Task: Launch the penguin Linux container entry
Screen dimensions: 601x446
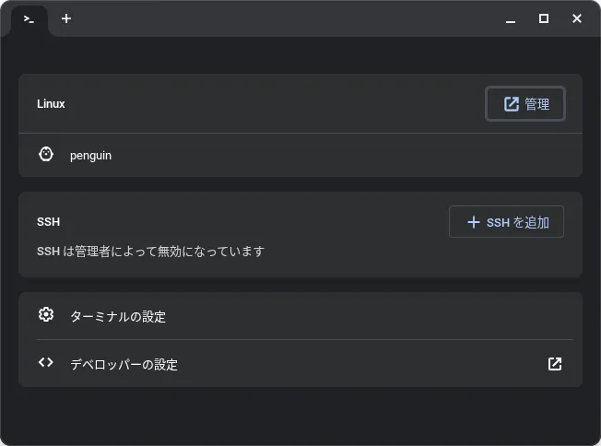Action: click(300, 155)
